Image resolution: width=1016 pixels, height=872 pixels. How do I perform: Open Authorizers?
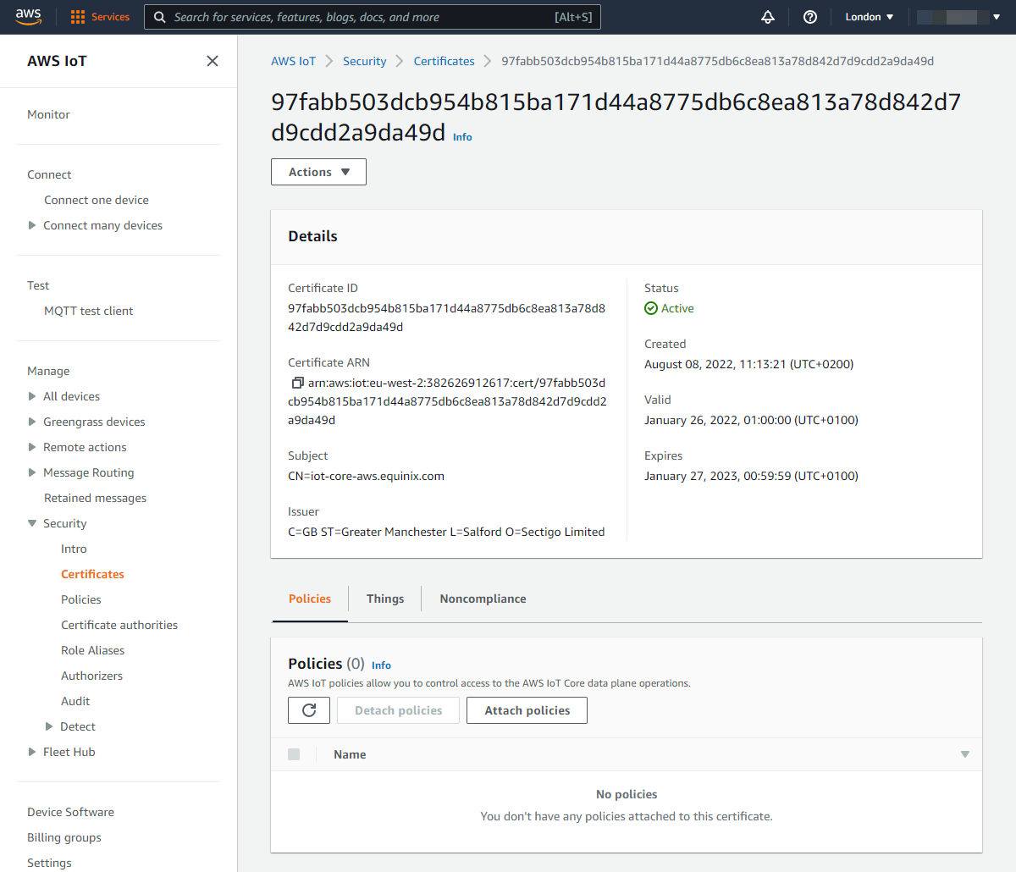coord(91,676)
